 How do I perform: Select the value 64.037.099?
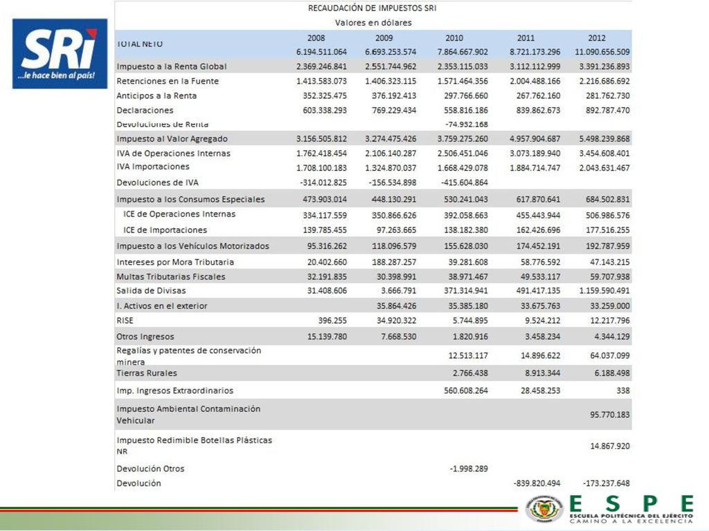click(x=609, y=356)
